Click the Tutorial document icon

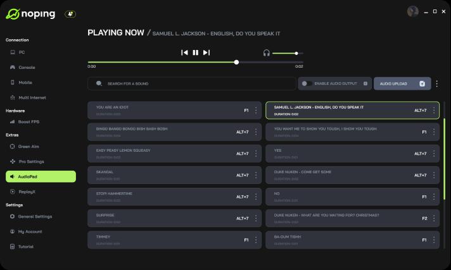pyautogui.click(x=12, y=247)
